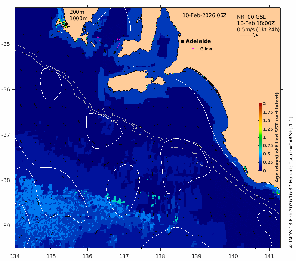Click the magenta Glider legend dot
This screenshot has height=261, width=296.
pos(193,48)
